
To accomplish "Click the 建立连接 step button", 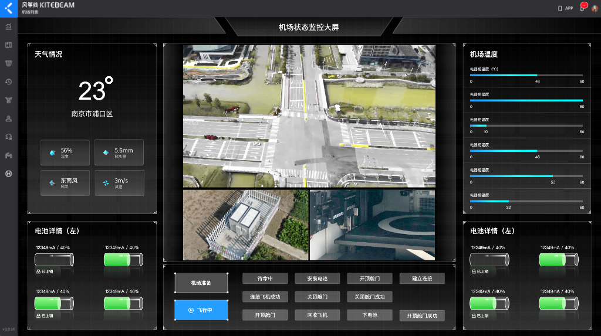I will (421, 279).
